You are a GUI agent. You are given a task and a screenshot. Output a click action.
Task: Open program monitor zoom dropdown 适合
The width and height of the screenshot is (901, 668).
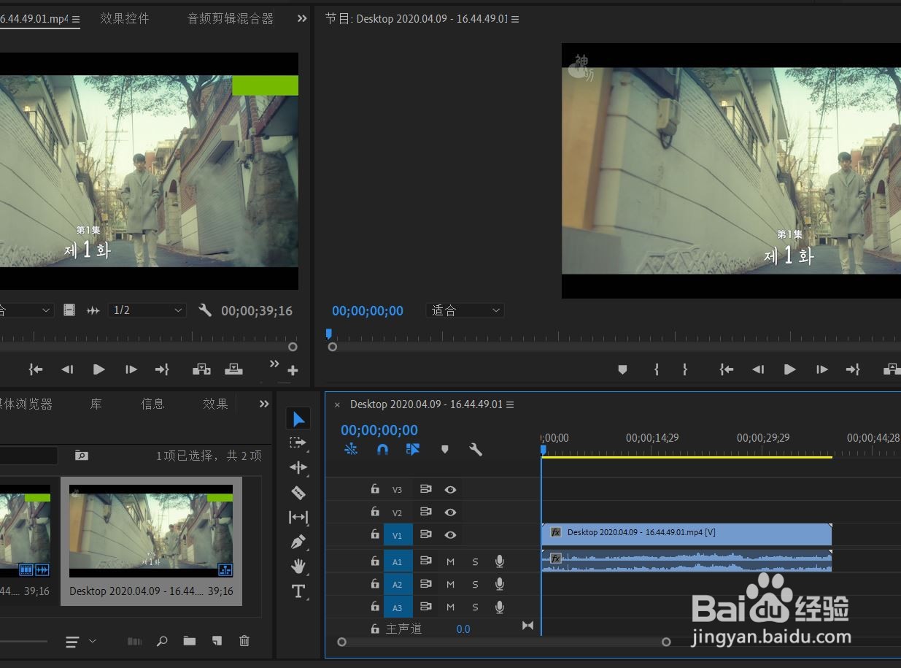465,310
